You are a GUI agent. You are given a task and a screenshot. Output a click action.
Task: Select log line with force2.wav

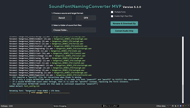pyautogui.click(x=46, y=44)
